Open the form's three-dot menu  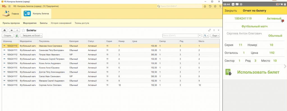[x=214, y=30]
